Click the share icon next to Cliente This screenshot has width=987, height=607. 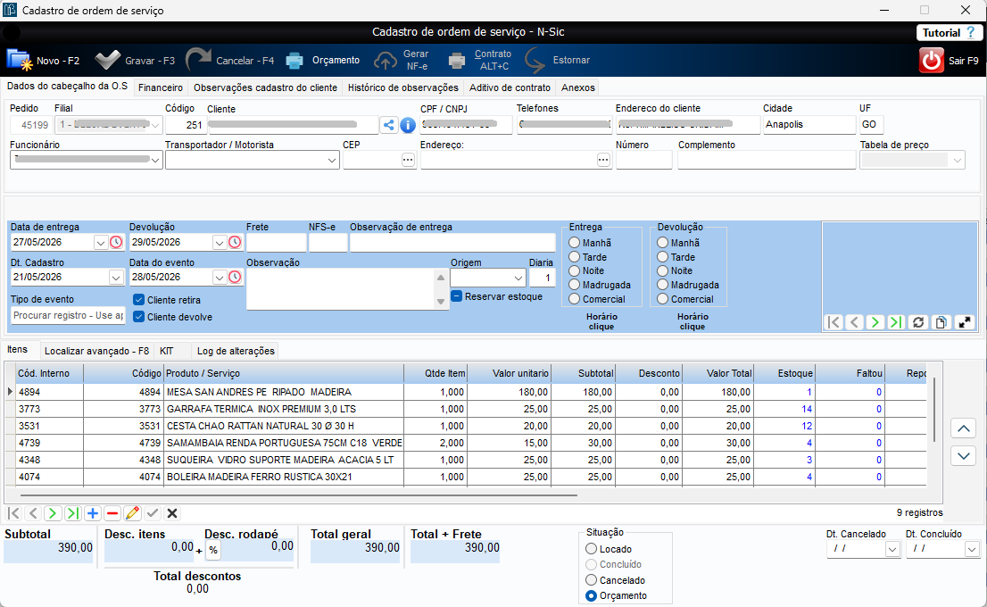(x=389, y=125)
